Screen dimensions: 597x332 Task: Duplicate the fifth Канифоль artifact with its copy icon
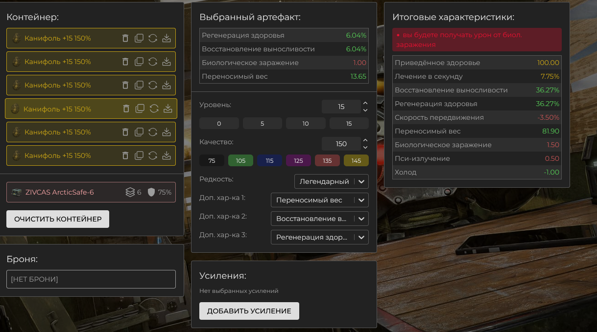[x=139, y=132]
